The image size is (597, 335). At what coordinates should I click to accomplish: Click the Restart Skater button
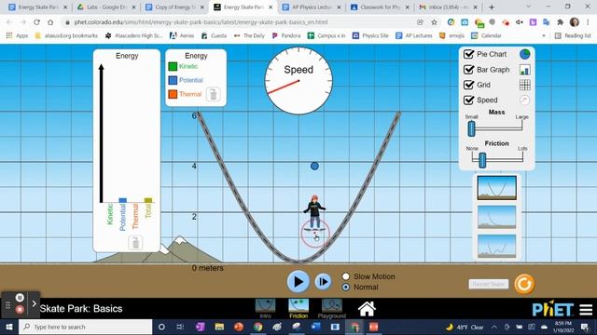(489, 284)
